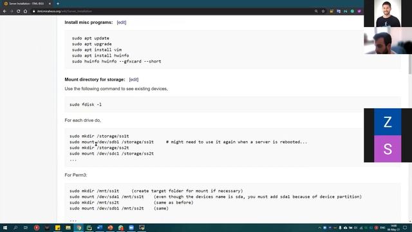Click the yellow extension icon in the toolbar
The width and height of the screenshot is (412, 232).
332,12
